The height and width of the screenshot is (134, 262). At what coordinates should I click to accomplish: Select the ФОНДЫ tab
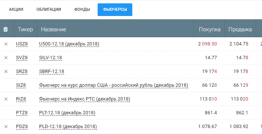pyautogui.click(x=82, y=10)
